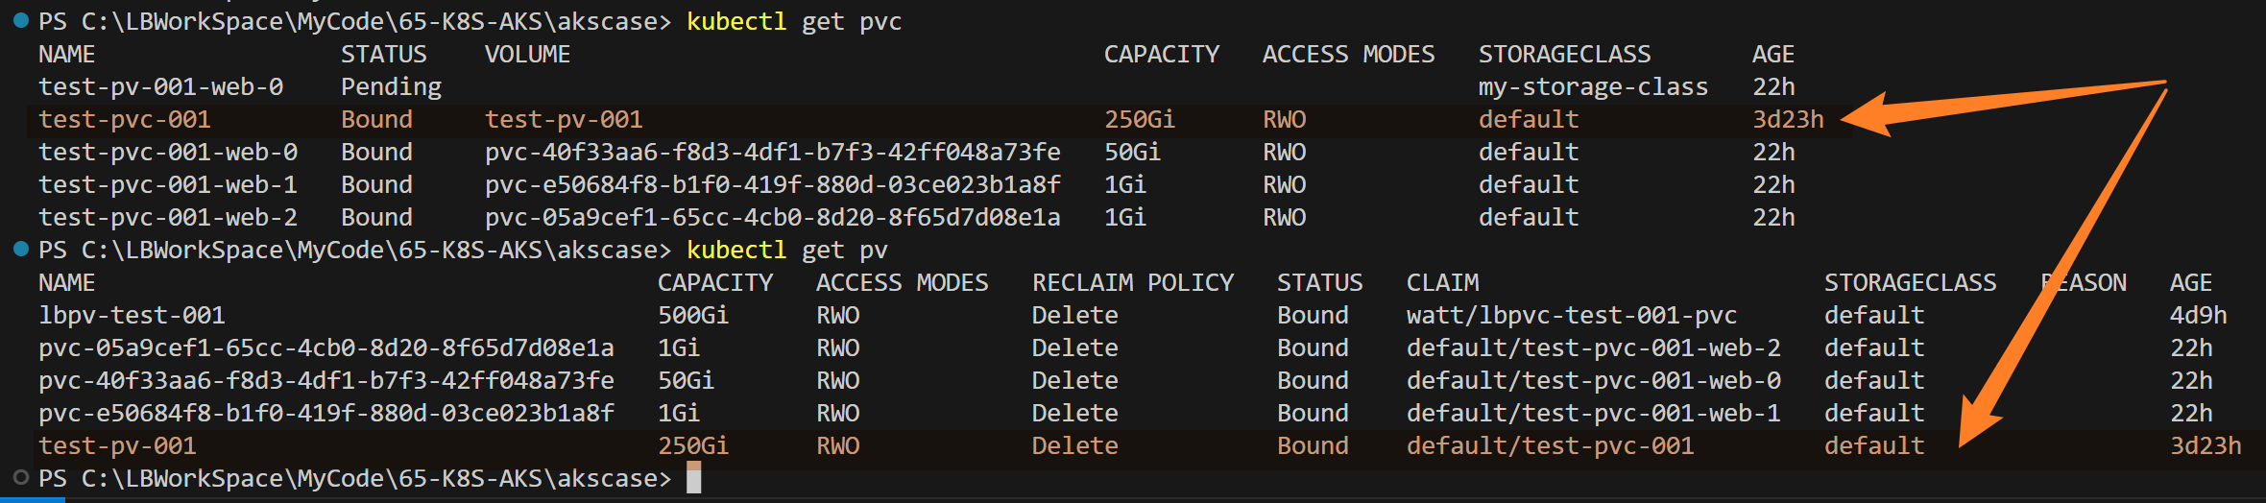Click the hollow circle beside the empty prompt
The image size is (2266, 503).
coord(21,477)
